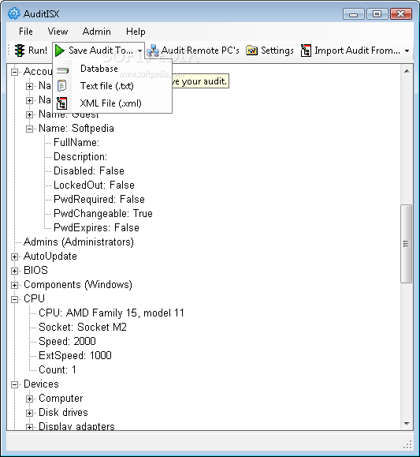Click the Run! traffic light icon
Viewport: 420px width, 457px height.
(20, 51)
